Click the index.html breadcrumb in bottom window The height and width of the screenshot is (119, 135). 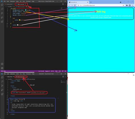pyautogui.click(x=17, y=79)
